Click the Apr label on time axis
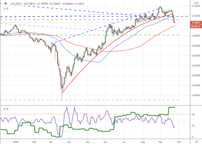The width and height of the screenshot is (202, 144). pos(69,142)
